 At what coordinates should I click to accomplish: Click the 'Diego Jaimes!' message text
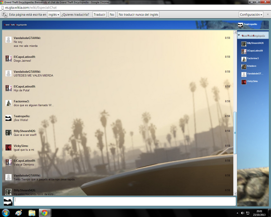click(x=22, y=61)
